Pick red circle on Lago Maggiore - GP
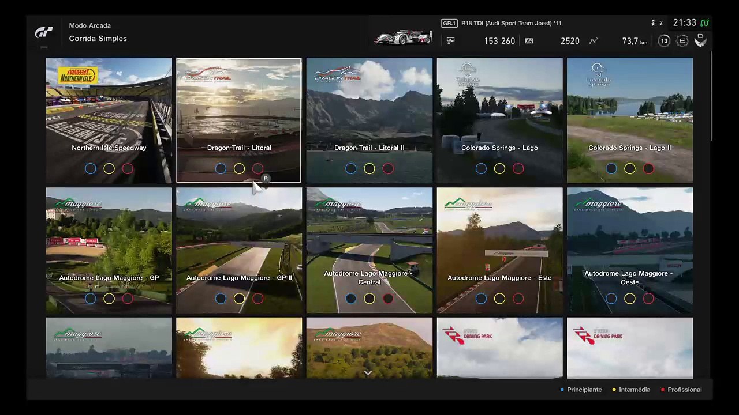Screen dimensions: 739x415 pos(128,299)
